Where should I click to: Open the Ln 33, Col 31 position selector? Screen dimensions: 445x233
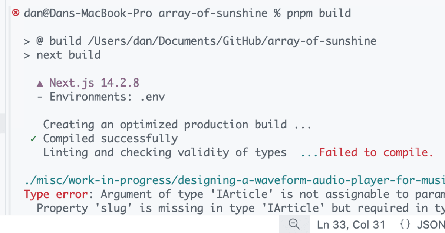tap(350, 224)
